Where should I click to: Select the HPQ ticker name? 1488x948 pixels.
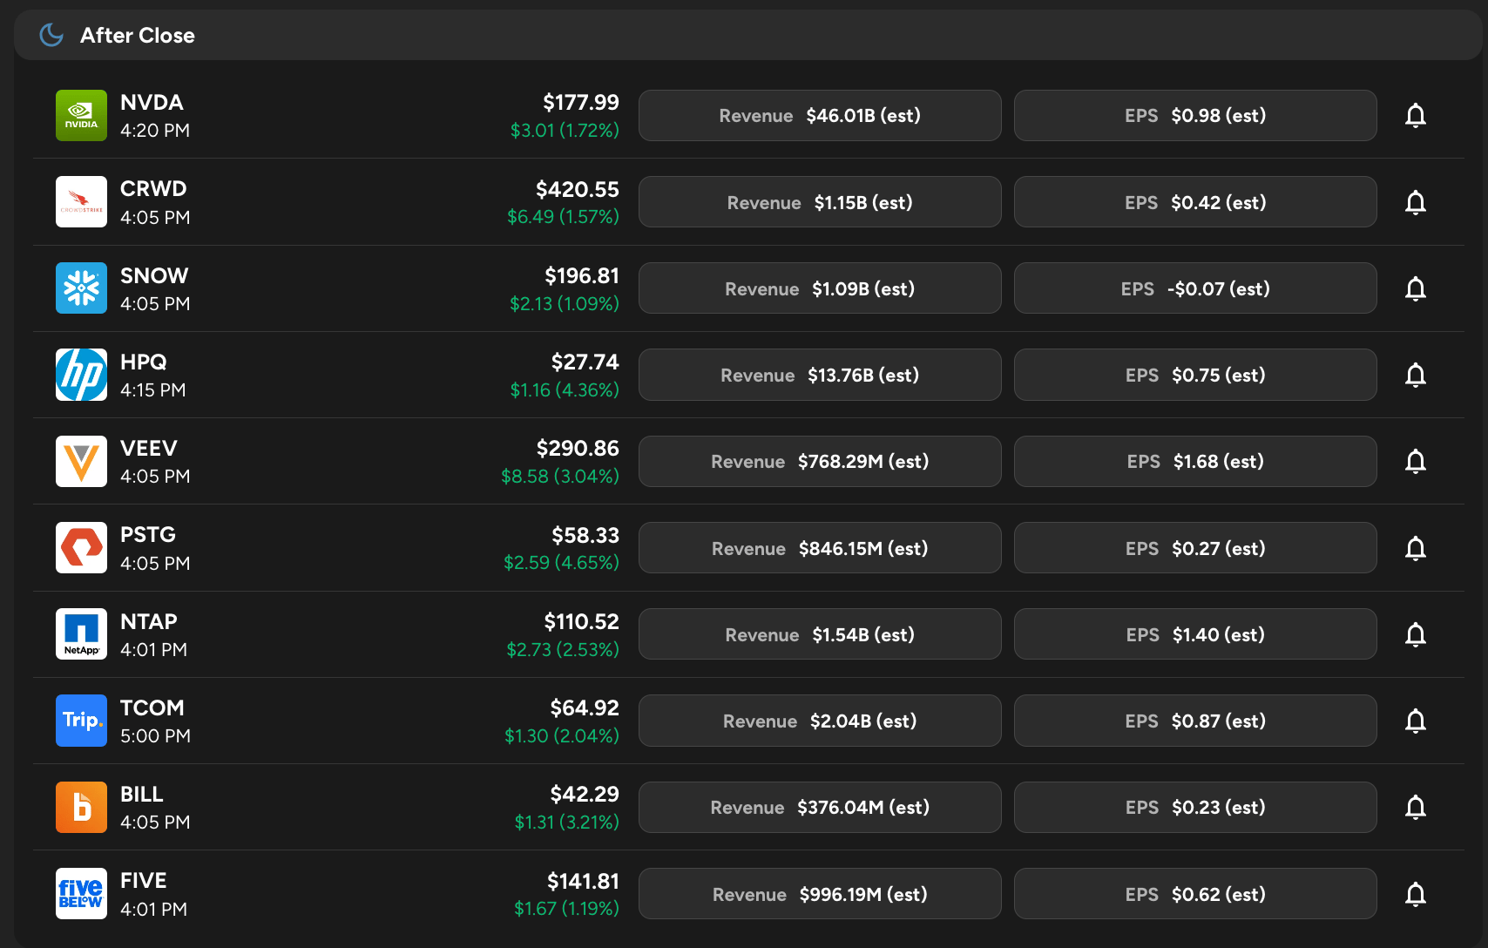[144, 362]
